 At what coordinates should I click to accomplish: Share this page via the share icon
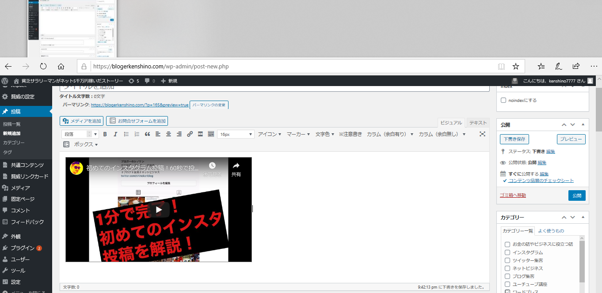576,67
